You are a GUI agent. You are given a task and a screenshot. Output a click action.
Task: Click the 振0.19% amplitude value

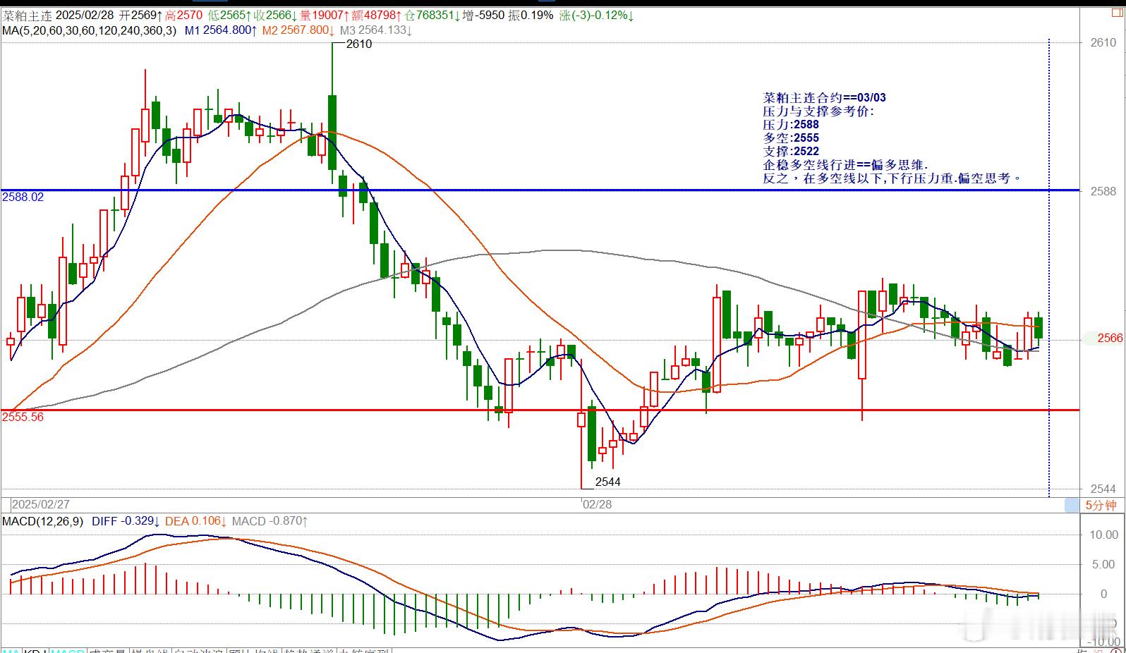[531, 15]
